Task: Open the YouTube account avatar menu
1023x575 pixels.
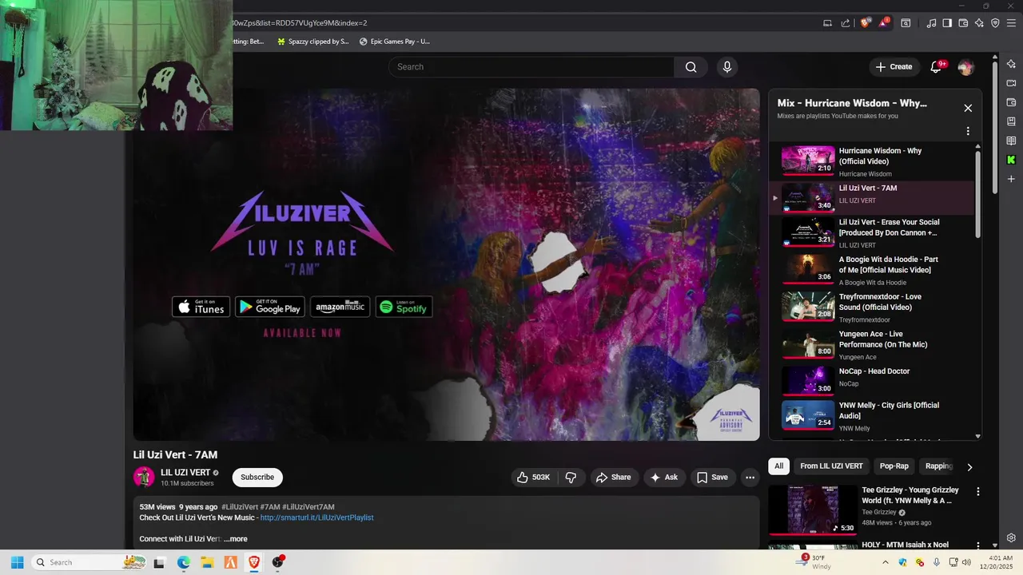Action: 965,67
